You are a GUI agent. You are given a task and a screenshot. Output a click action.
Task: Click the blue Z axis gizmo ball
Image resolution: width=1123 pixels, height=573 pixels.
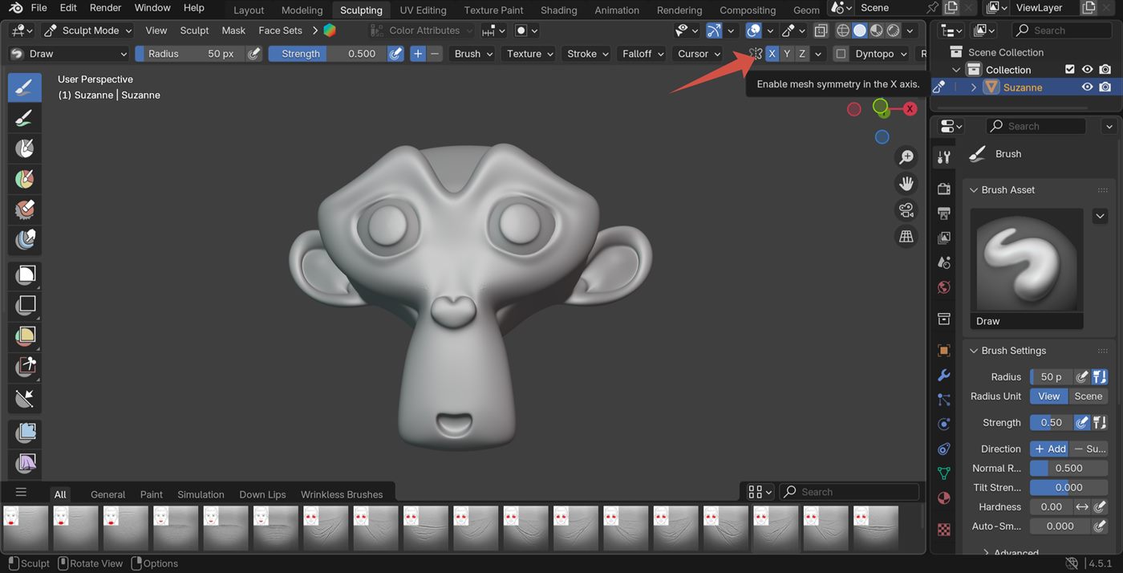(x=882, y=137)
